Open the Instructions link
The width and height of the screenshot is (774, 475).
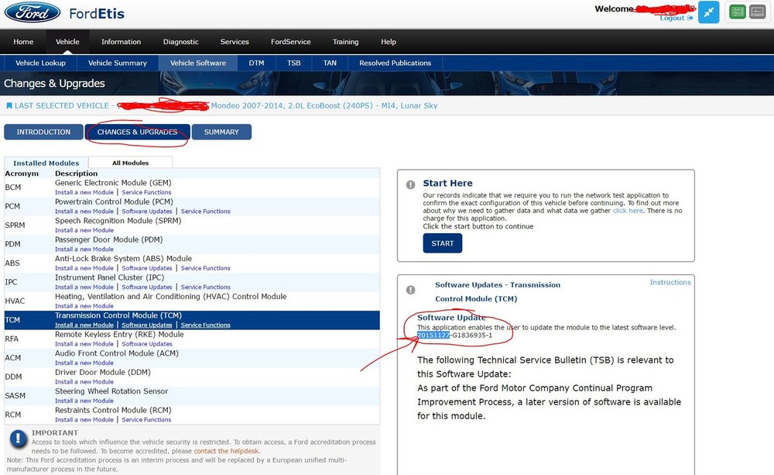670,282
